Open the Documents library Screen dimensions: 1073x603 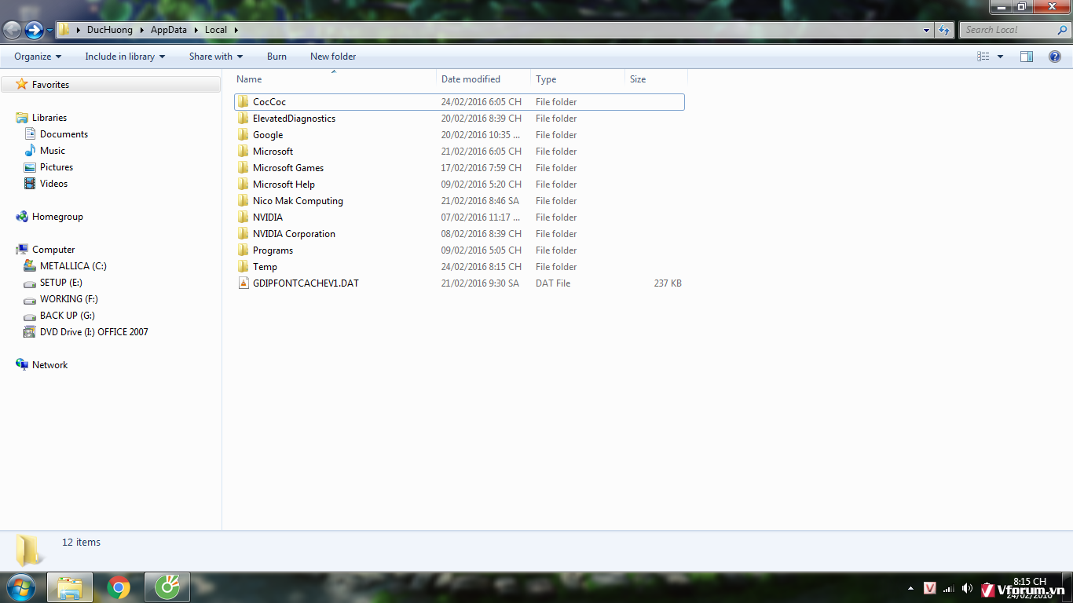click(x=64, y=134)
